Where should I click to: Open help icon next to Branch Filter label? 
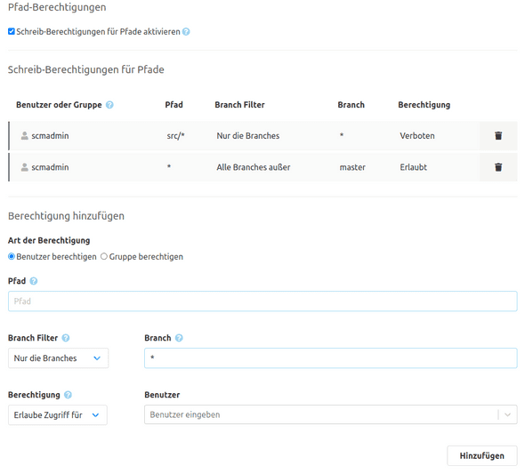pyautogui.click(x=66, y=338)
